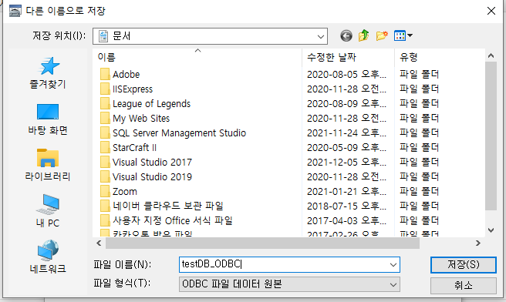Open the view menu icon
This screenshot has height=302, width=506.
[x=400, y=35]
